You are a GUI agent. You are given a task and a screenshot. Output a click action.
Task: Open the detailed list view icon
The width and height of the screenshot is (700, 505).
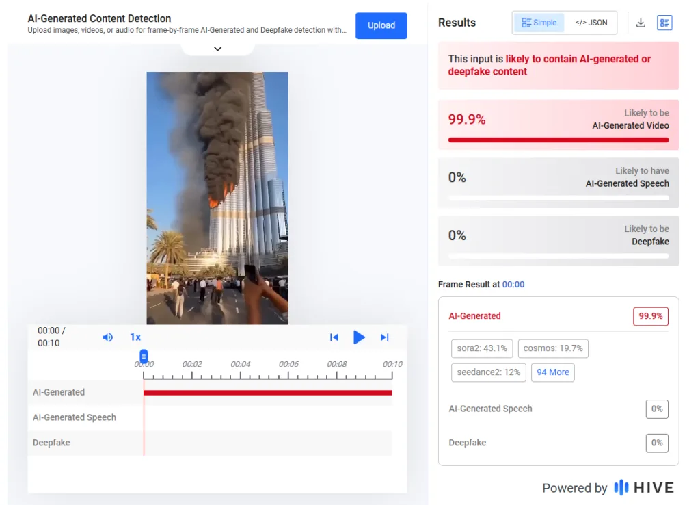(x=664, y=23)
